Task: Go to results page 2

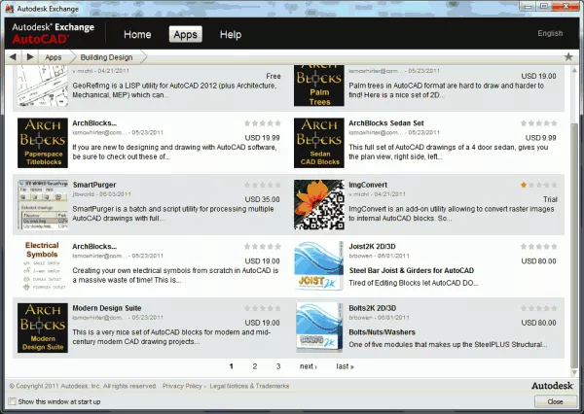Action: pyautogui.click(x=255, y=366)
